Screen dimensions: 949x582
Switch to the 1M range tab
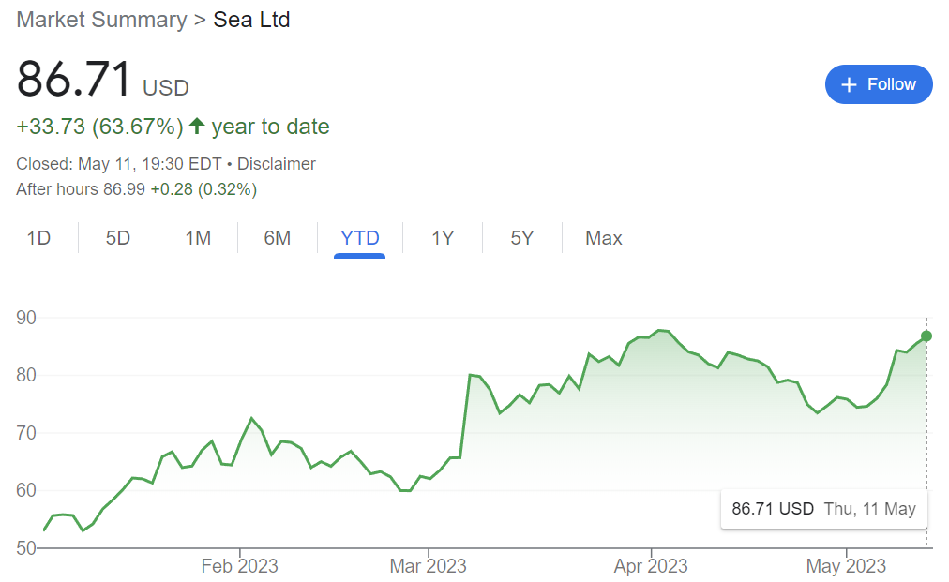click(198, 238)
